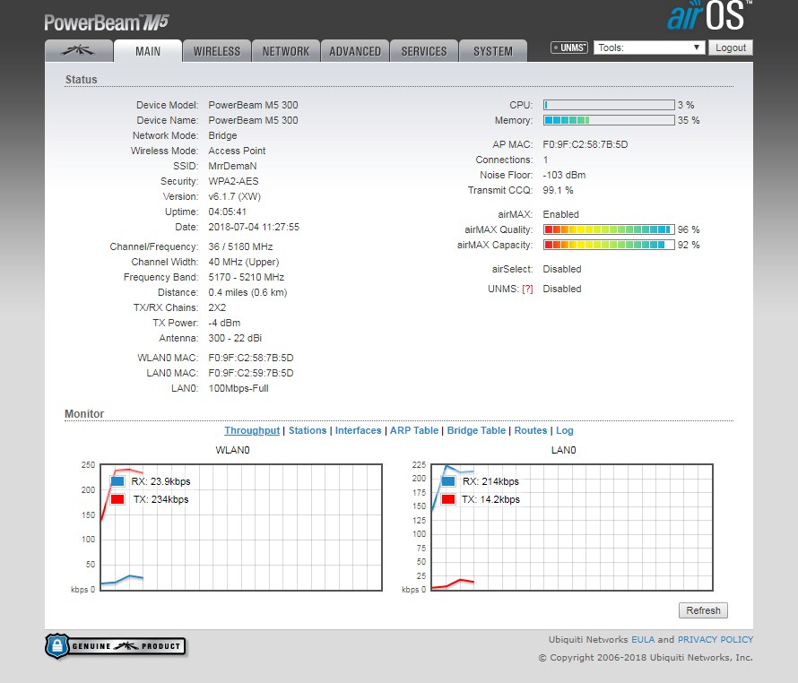Viewport: 798px width, 683px height.
Task: Open the Bridge Table link
Action: point(476,430)
